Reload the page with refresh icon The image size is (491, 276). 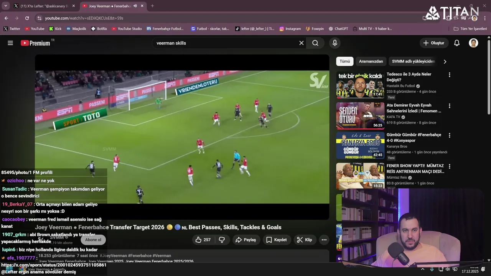[x=27, y=18]
